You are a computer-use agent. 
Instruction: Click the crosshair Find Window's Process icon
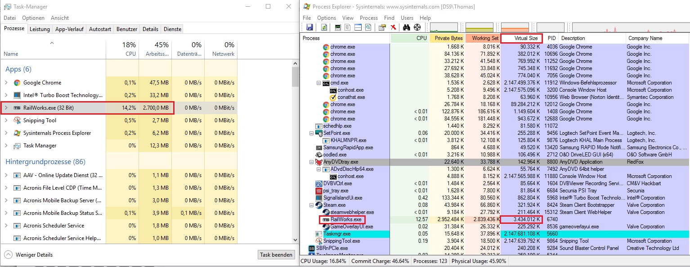tap(417, 27)
